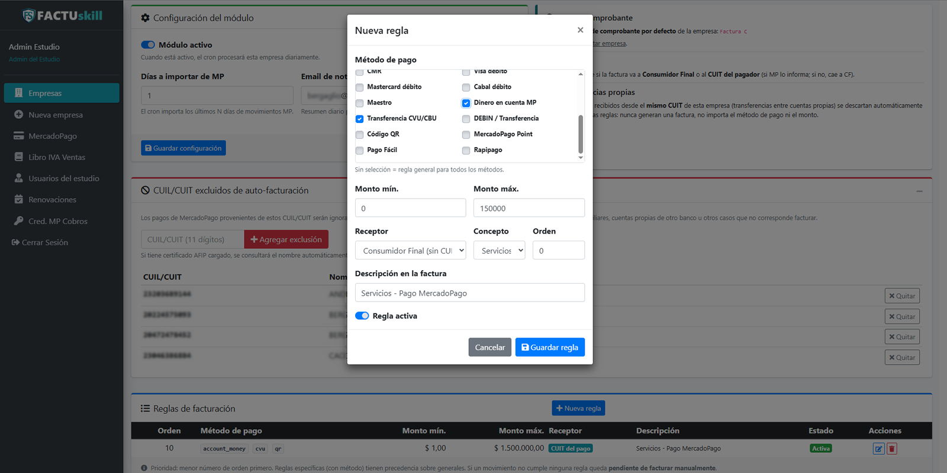Click the trash delete icon for rule 10
This screenshot has width=947, height=473.
pyautogui.click(x=892, y=449)
